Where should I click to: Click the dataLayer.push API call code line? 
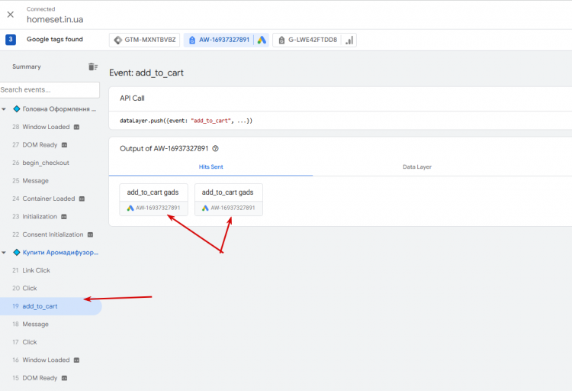tap(186, 121)
